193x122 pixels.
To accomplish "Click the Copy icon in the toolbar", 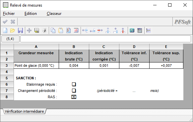I will coord(53,30).
